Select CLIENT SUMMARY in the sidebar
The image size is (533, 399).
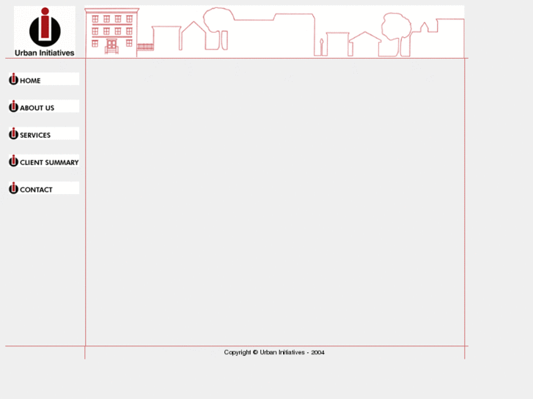[x=44, y=160]
